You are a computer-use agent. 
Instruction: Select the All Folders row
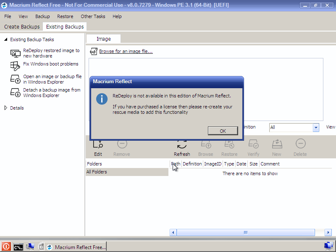tap(127, 172)
